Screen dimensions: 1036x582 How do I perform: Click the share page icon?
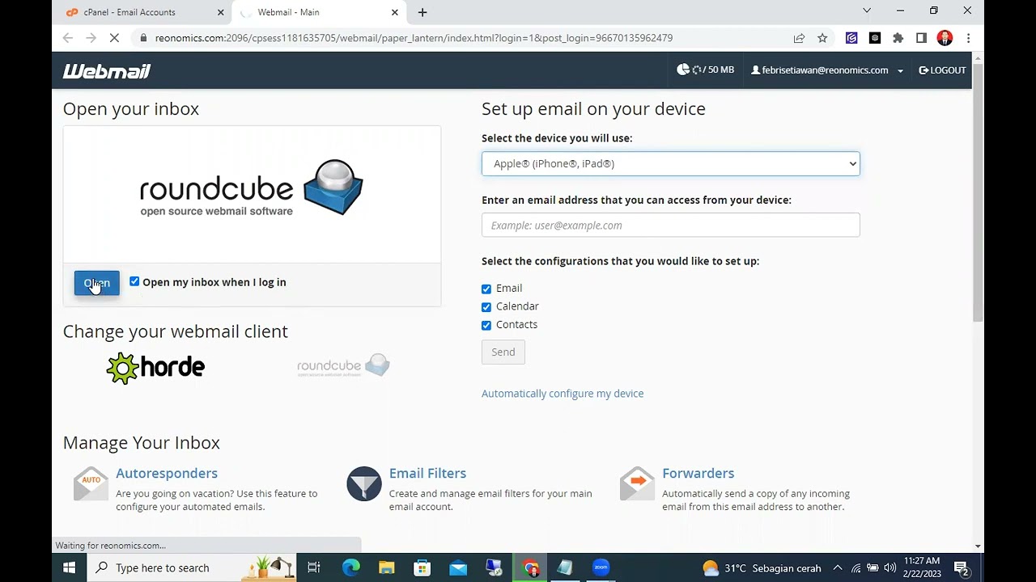[799, 38]
